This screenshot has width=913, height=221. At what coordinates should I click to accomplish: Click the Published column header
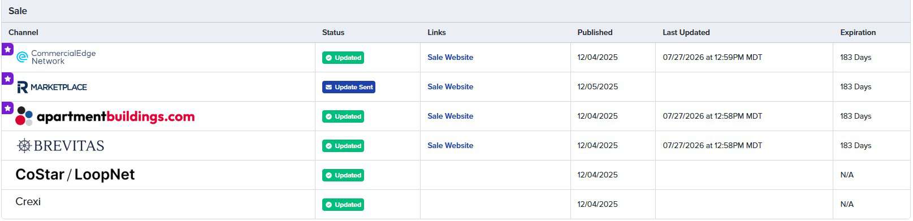(595, 32)
